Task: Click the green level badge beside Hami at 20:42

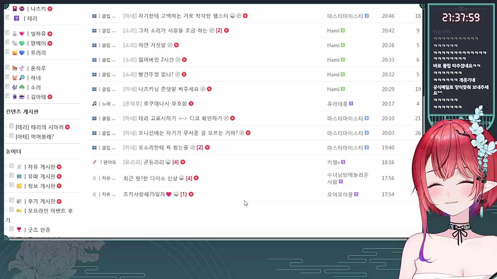Action: point(342,31)
